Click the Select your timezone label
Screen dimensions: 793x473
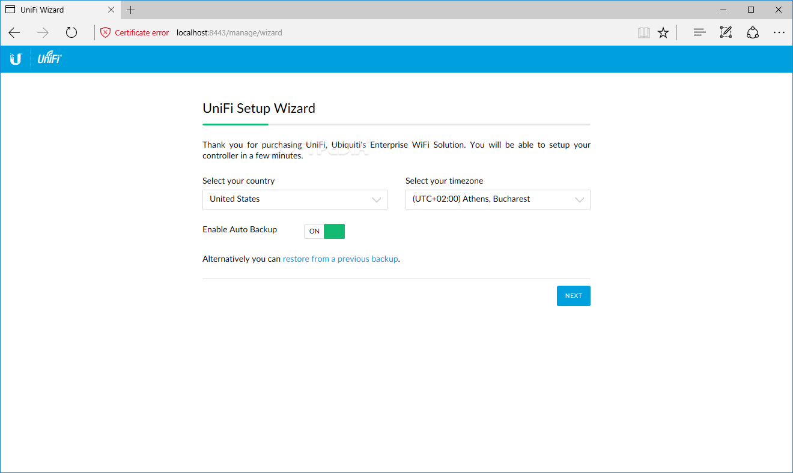444,181
